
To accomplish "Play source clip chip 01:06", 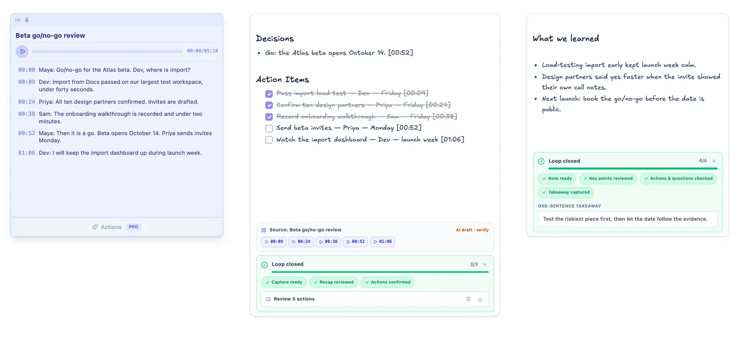I will point(383,242).
